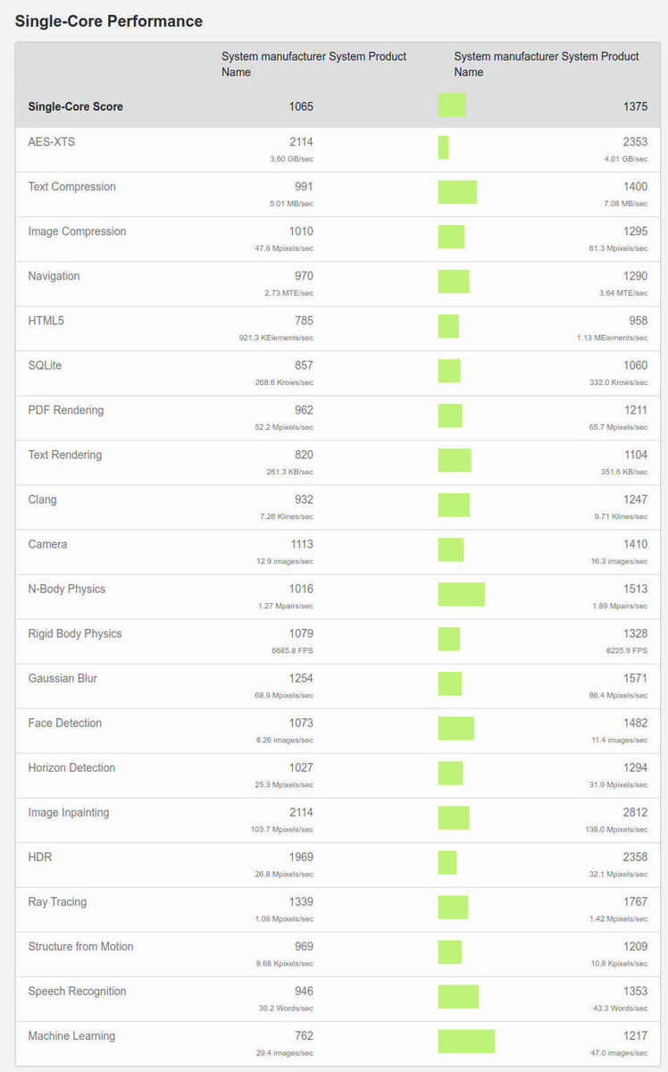This screenshot has width=668, height=1072.
Task: Click the Image Inpainting score 2812
Action: [x=635, y=812]
